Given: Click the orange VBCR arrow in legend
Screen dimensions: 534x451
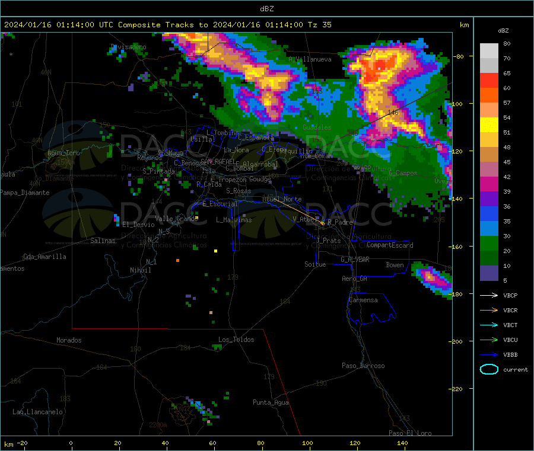Looking at the screenshot, I should pyautogui.click(x=489, y=310).
